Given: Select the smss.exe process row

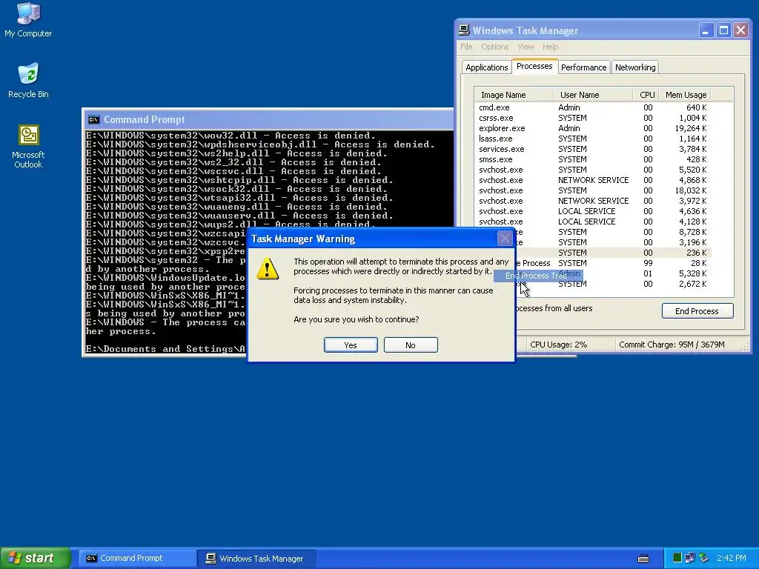Looking at the screenshot, I should (592, 159).
